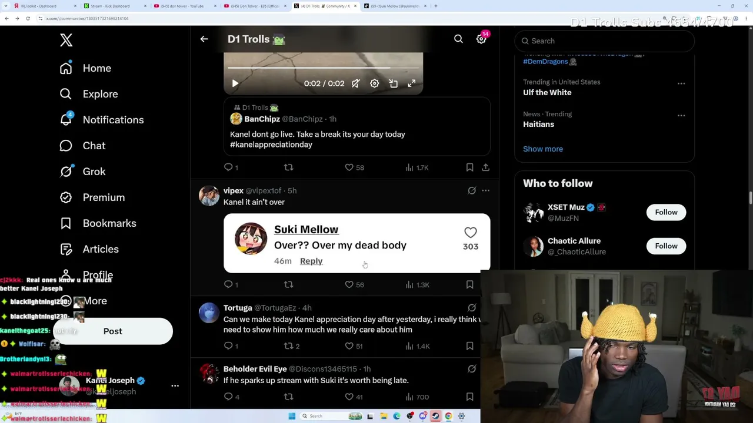Open File Explorer from the taskbar
The width and height of the screenshot is (753, 423).
coord(384,417)
